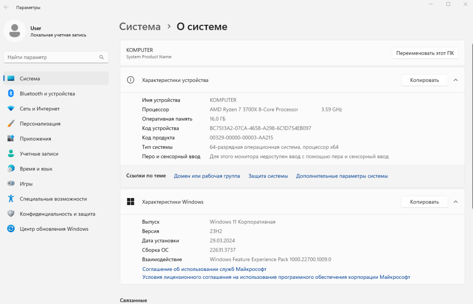Image resolution: width=473 pixels, height=304 pixels.
Task: Open Конфиденциальность и защита section
Action: tap(56, 214)
